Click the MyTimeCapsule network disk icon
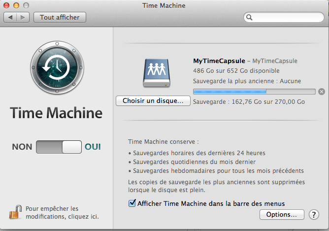 157,73
